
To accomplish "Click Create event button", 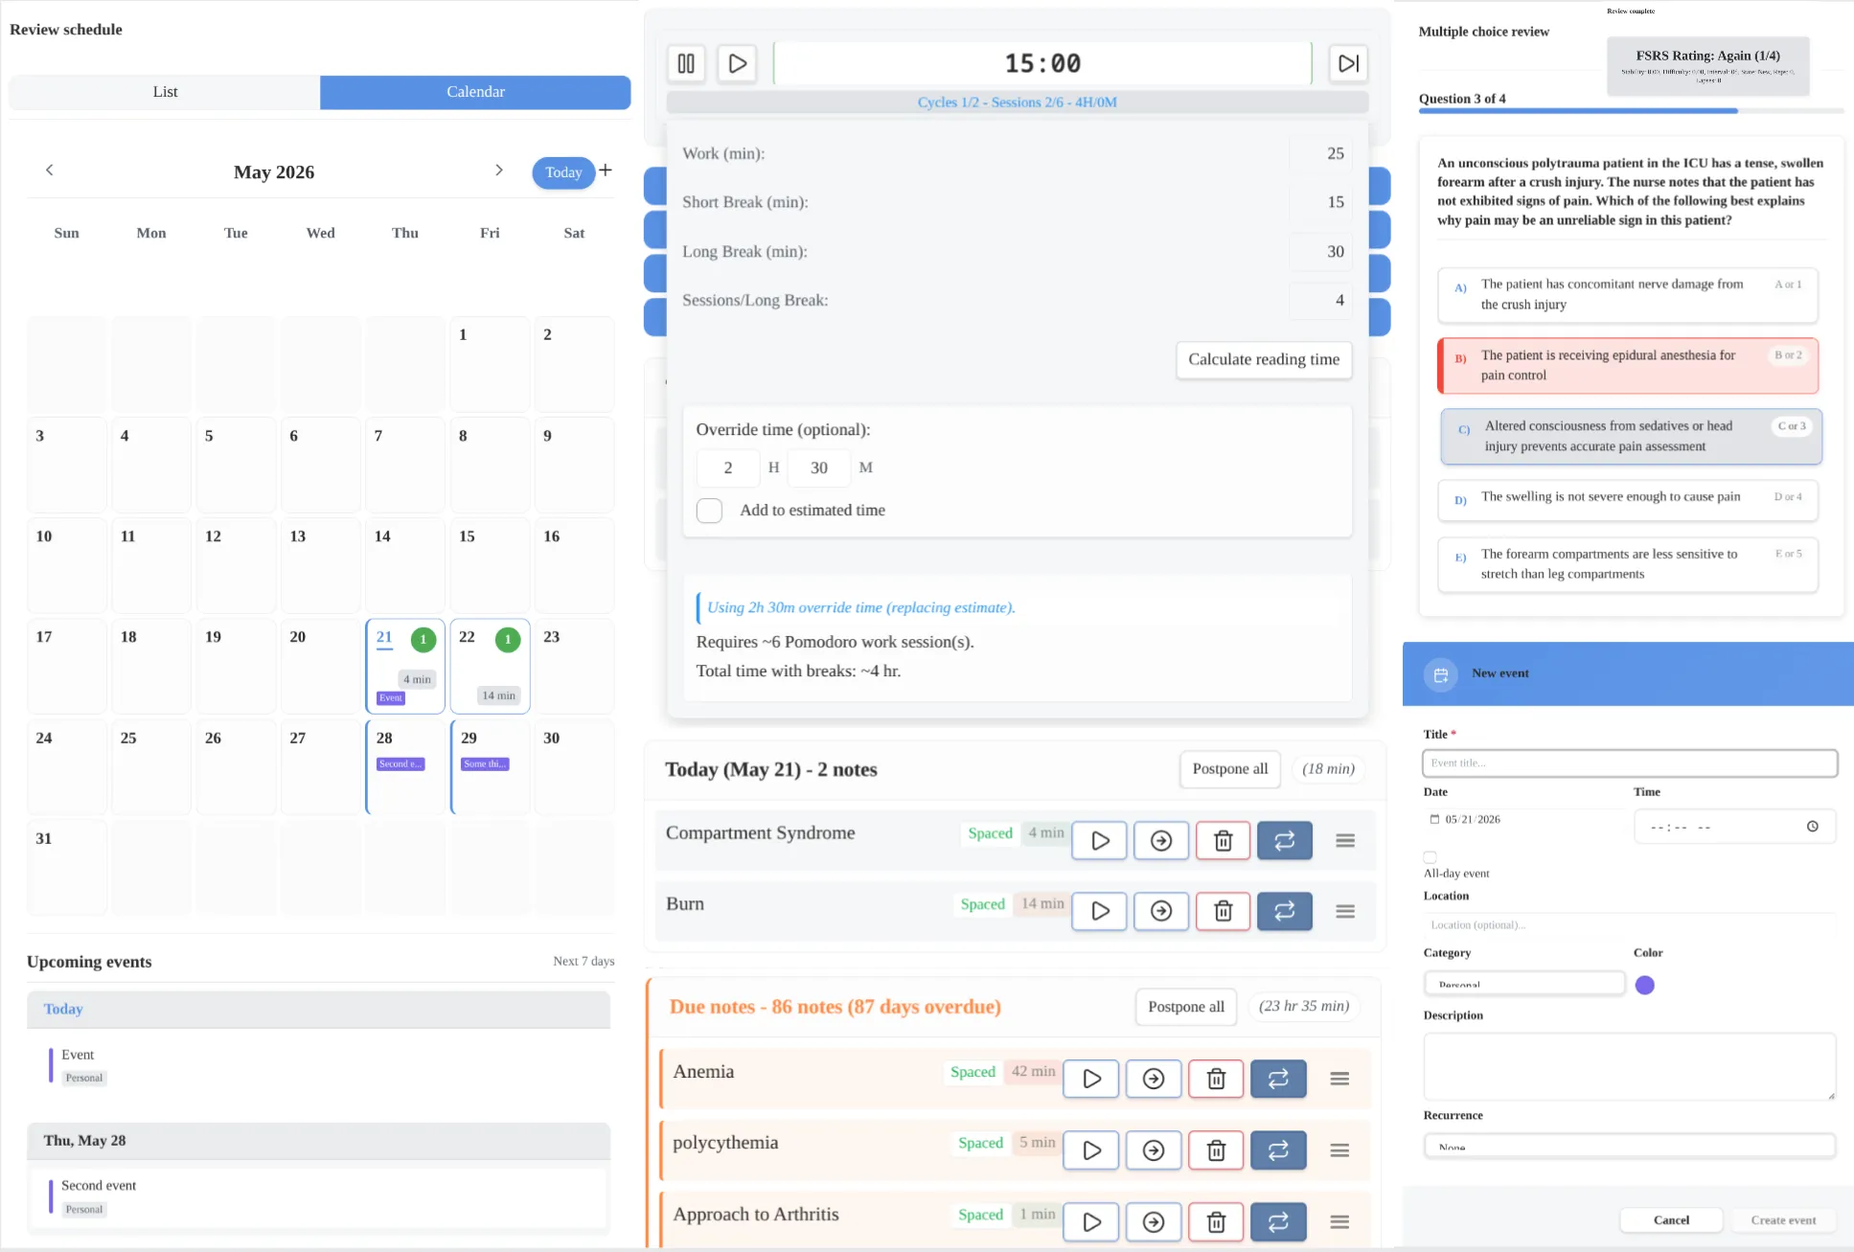I will point(1783,1220).
